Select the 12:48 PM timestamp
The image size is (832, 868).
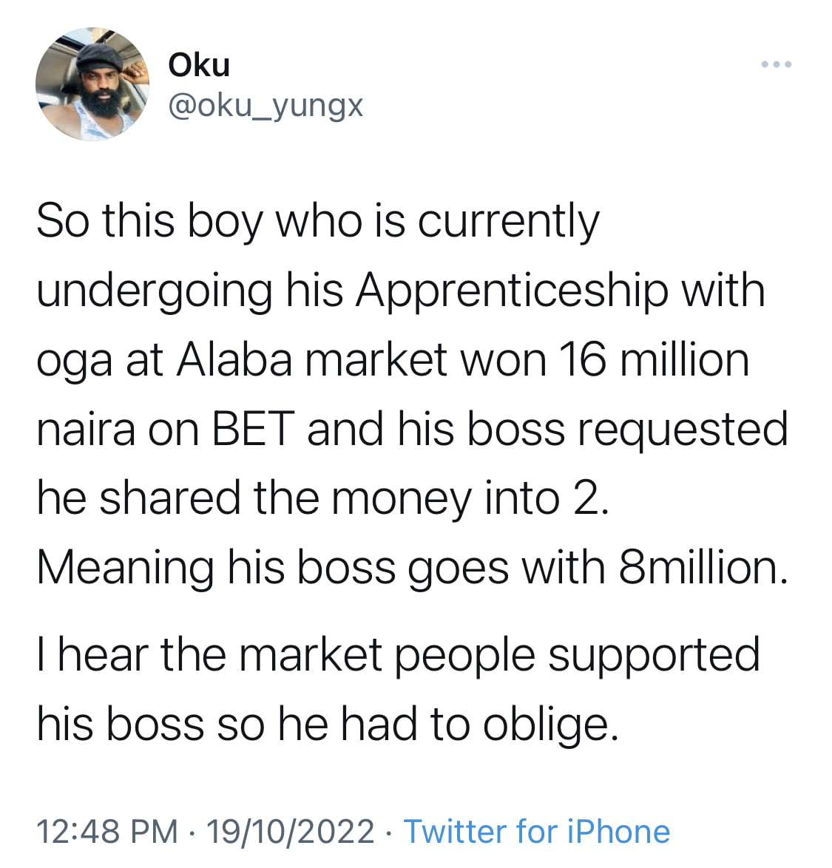(x=107, y=831)
